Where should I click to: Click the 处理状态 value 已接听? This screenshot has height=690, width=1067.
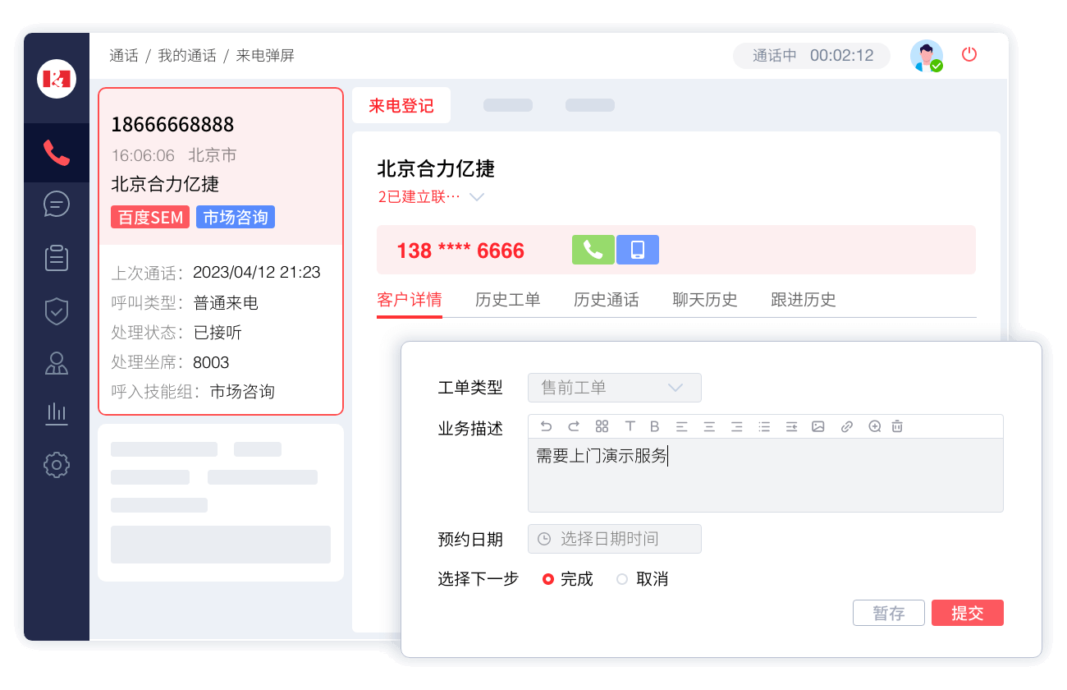point(218,333)
